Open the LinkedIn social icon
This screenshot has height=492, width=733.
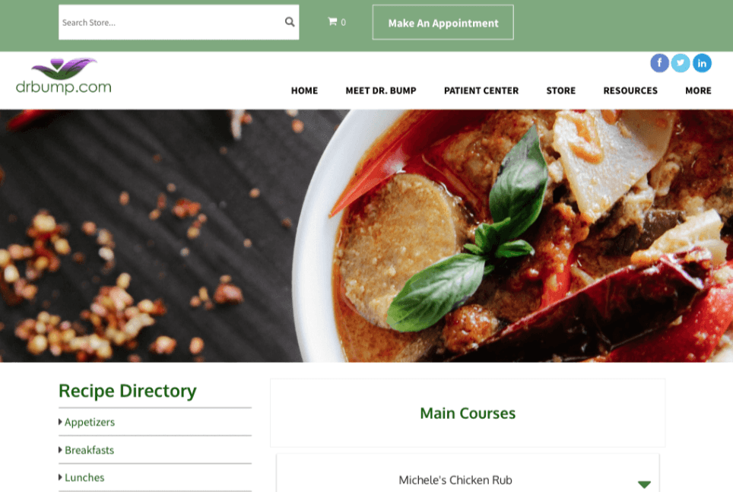pos(702,62)
